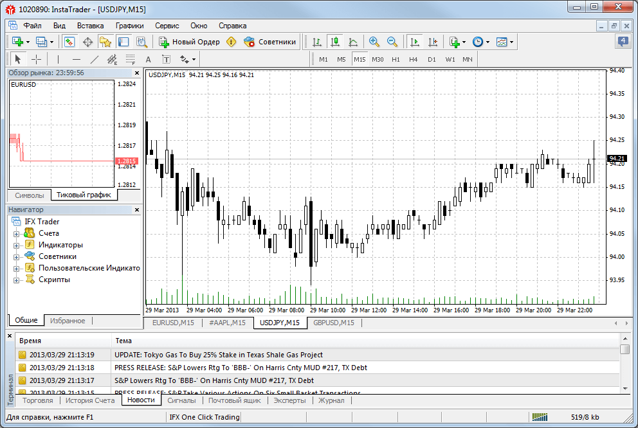The width and height of the screenshot is (638, 428).
Task: Select the crosshair cursor tool
Action: click(x=37, y=59)
